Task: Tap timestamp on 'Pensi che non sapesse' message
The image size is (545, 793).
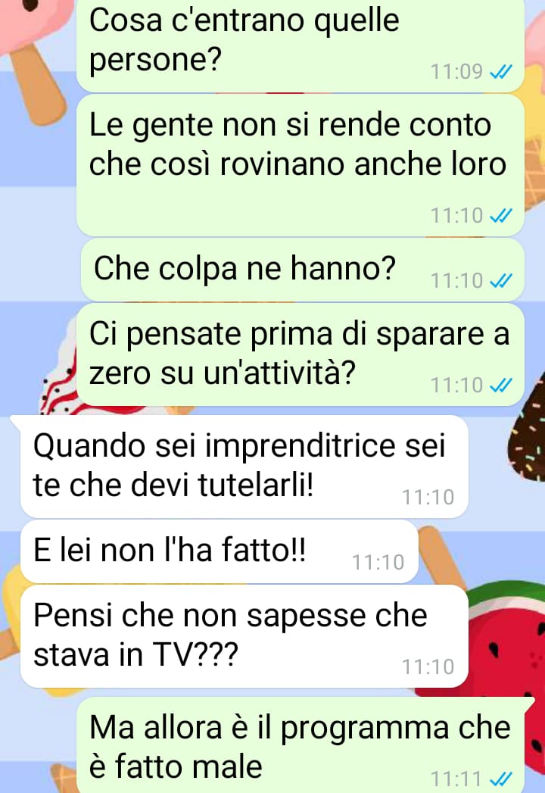Action: point(428,667)
